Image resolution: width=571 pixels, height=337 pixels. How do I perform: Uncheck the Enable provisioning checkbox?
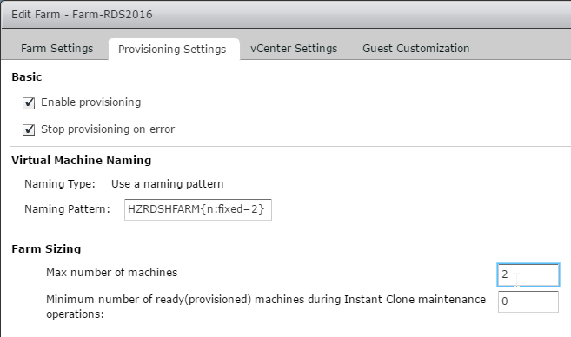click(29, 103)
